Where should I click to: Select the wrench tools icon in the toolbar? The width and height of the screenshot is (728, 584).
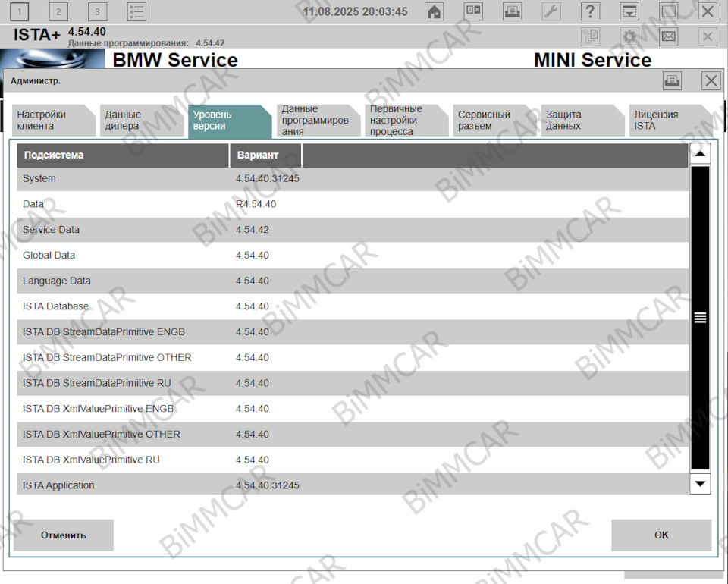click(x=551, y=11)
